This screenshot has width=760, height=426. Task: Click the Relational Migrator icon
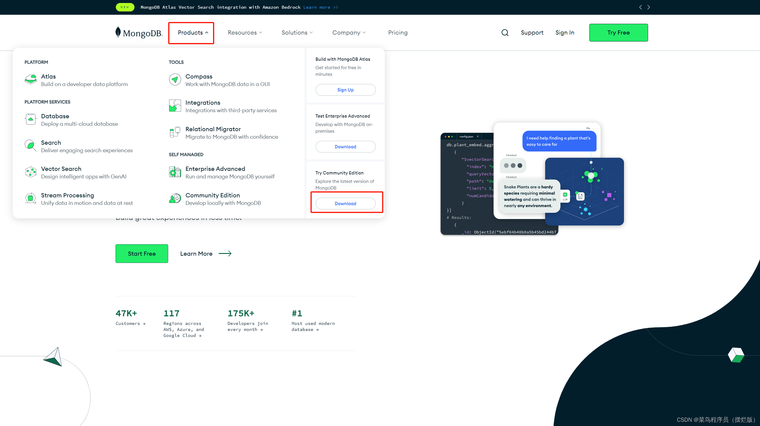(175, 132)
